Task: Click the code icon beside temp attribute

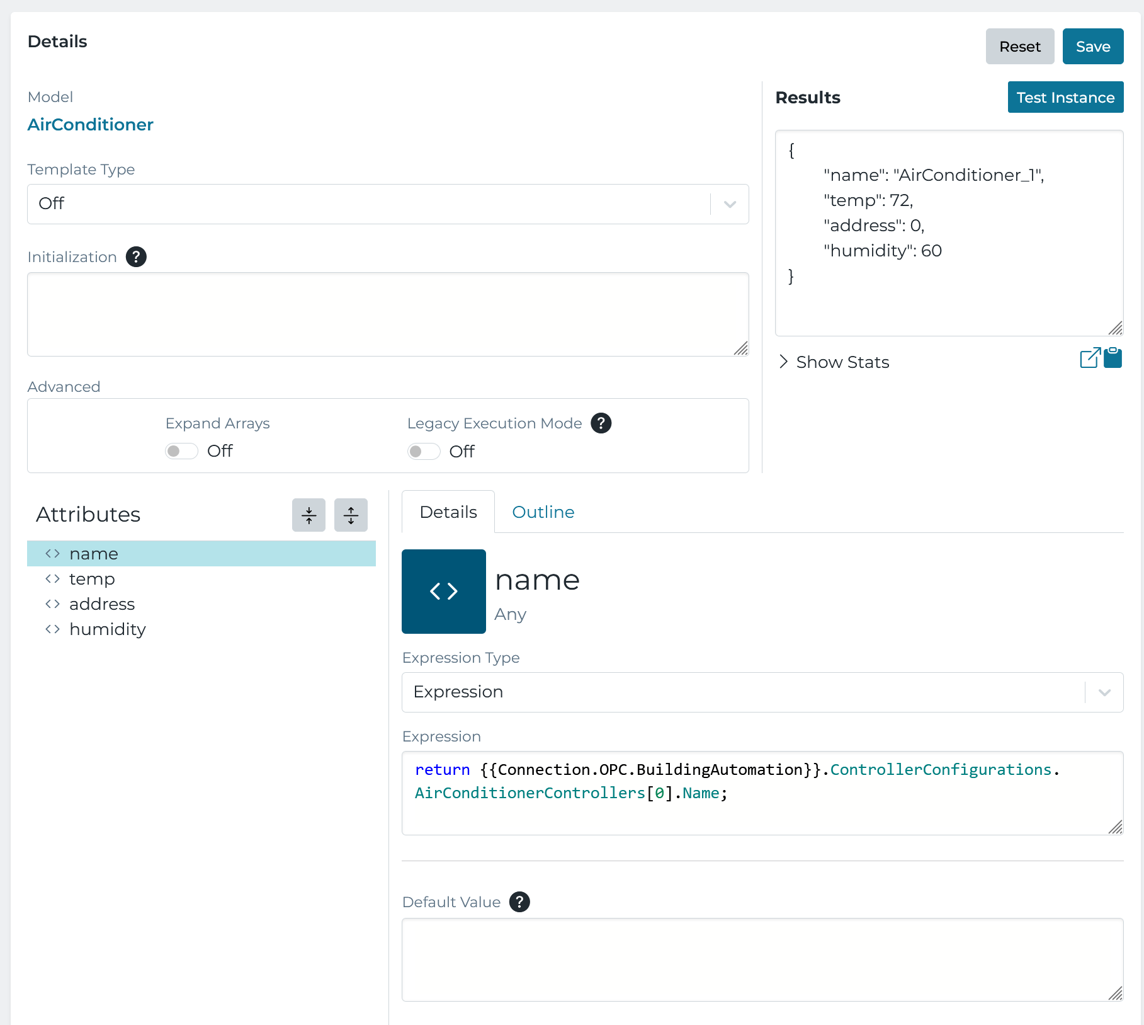Action: point(52,578)
